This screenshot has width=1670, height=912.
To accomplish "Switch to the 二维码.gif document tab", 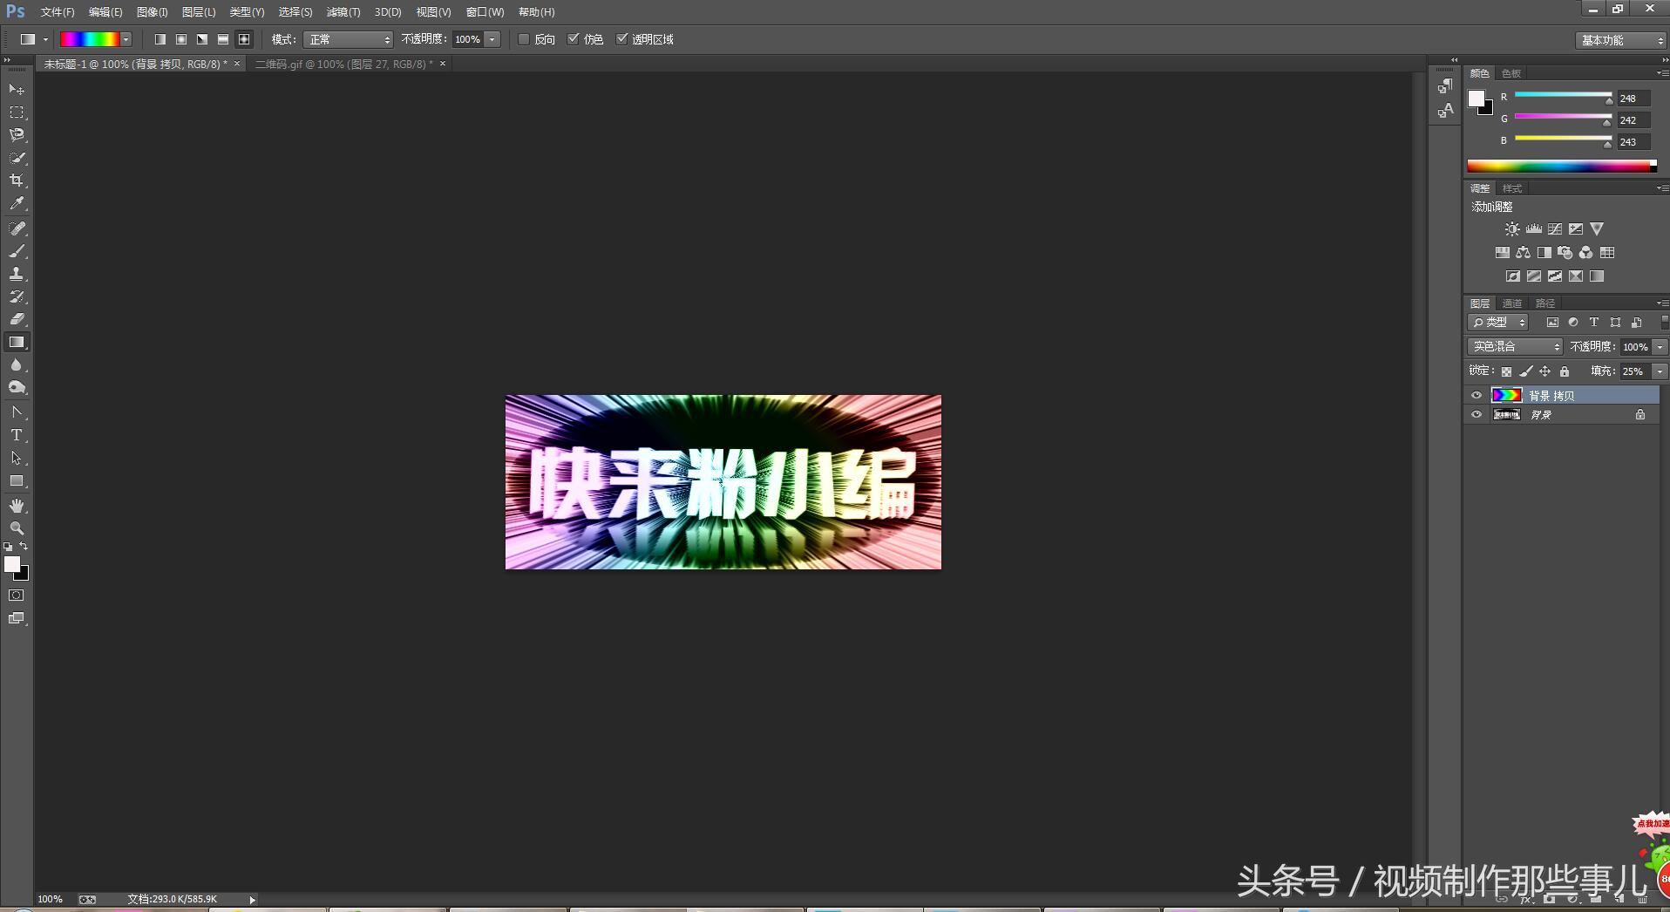I will (x=340, y=63).
